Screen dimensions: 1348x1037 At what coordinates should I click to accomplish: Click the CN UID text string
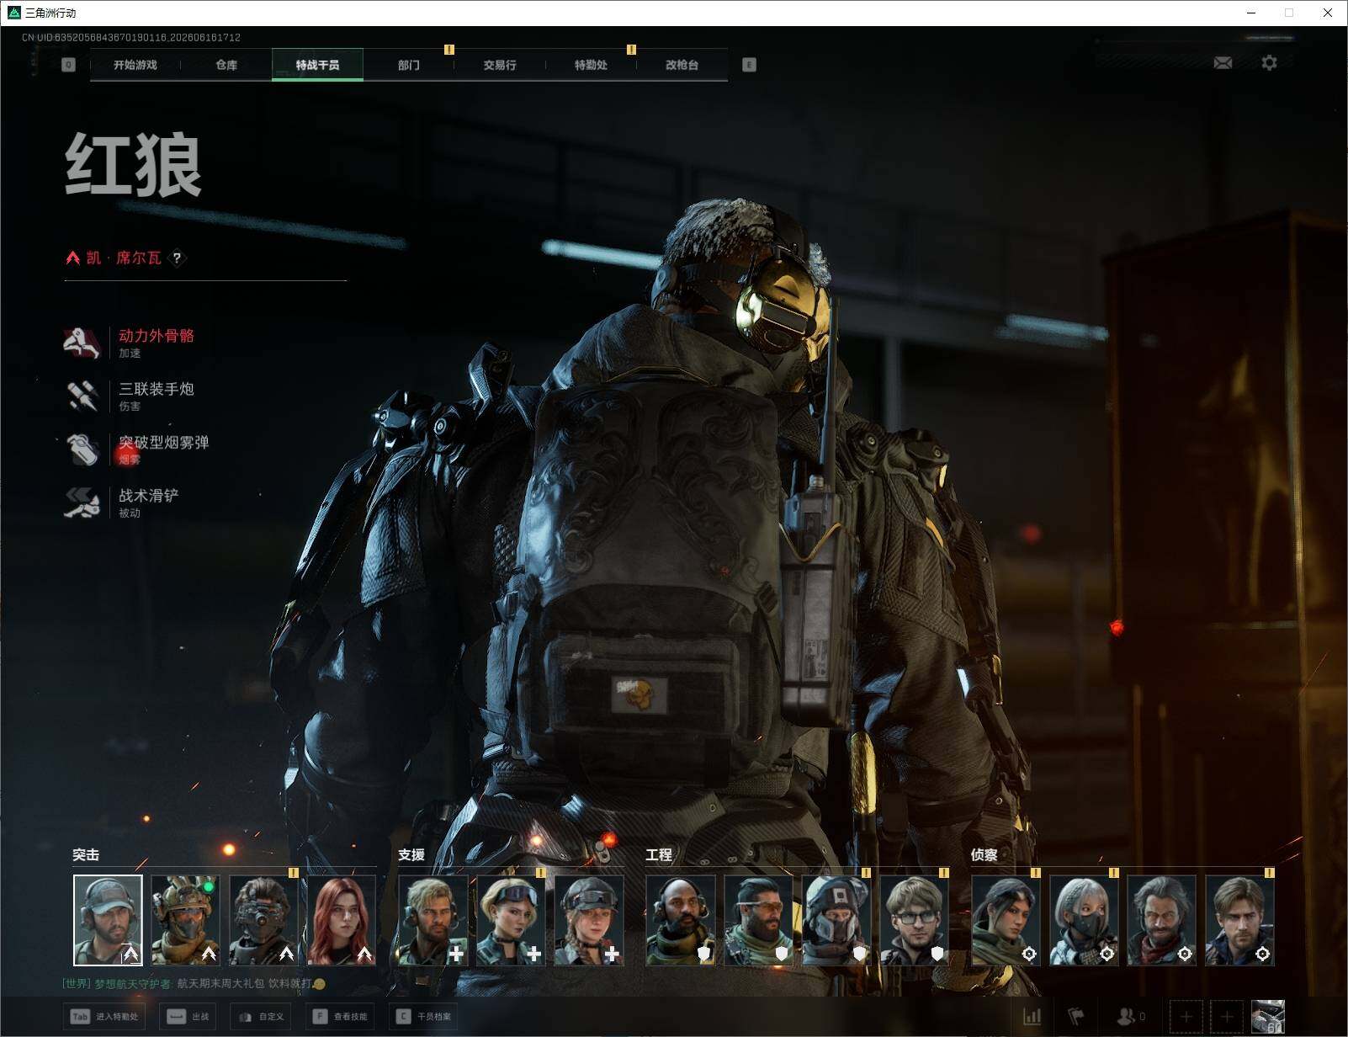[x=131, y=38]
